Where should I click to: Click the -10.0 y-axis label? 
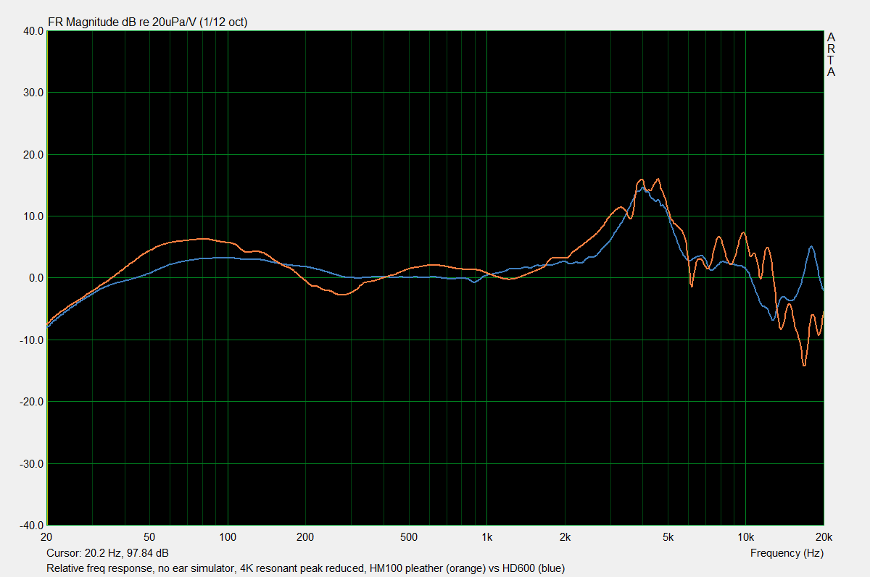[x=31, y=340]
